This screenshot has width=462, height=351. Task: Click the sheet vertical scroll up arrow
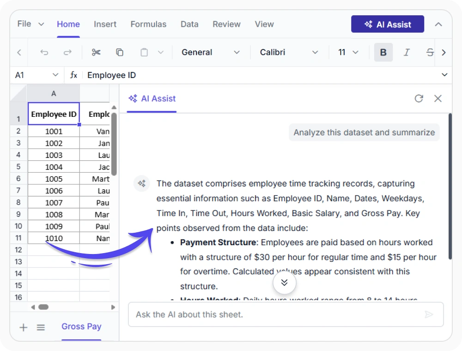(x=114, y=108)
